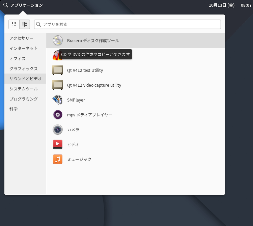The image size is (253, 226).
Task: Switch to category list view
Action: click(x=25, y=24)
